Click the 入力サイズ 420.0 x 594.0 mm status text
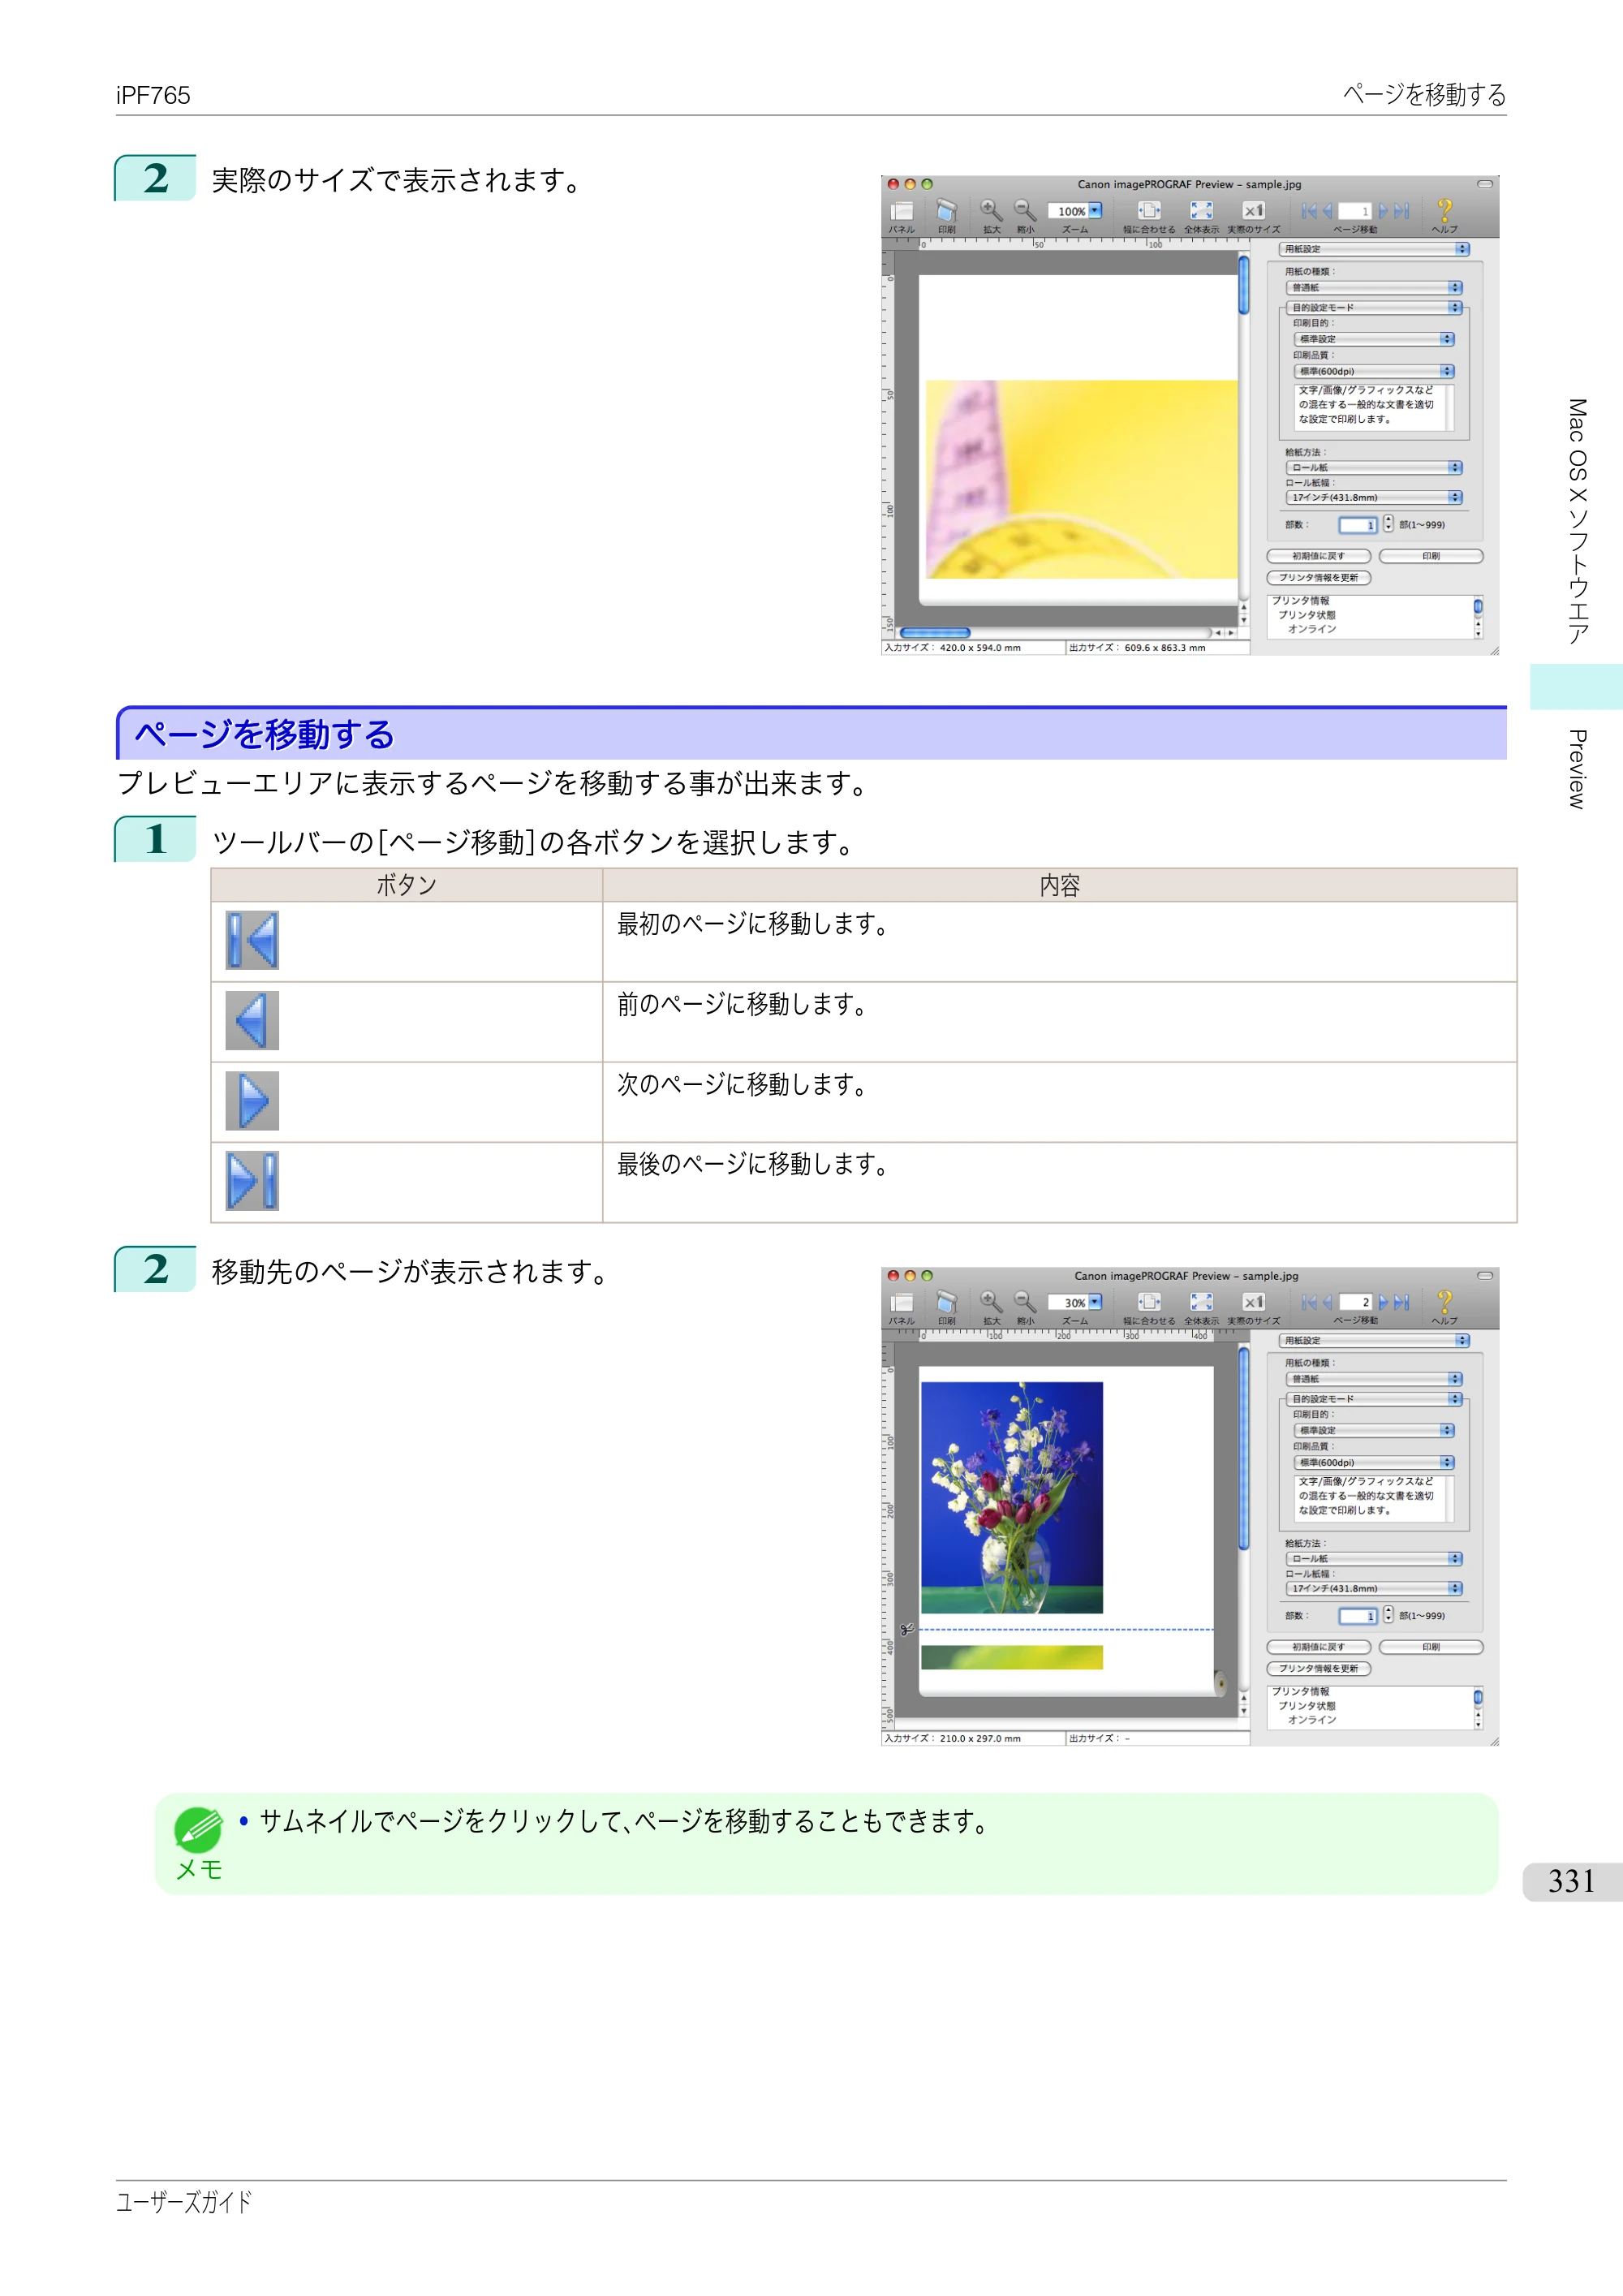Image resolution: width=1623 pixels, height=2296 pixels. (x=953, y=648)
